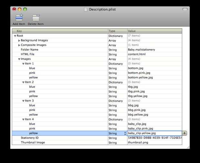Expand the Background Images array
The height and width of the screenshot is (163, 200).
click(x=19, y=41)
